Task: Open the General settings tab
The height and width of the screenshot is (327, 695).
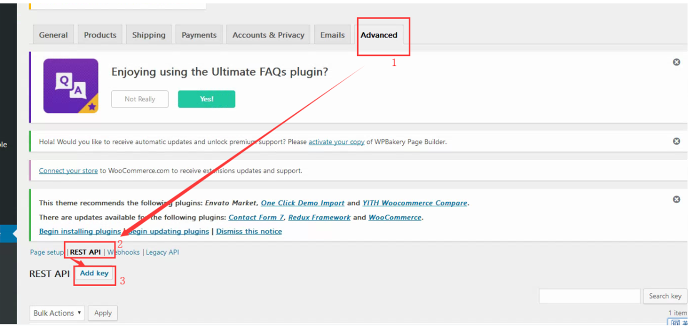Action: [53, 35]
